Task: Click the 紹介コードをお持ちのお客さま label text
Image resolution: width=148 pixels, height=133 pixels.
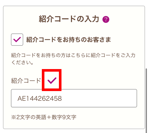Action: click(x=69, y=40)
